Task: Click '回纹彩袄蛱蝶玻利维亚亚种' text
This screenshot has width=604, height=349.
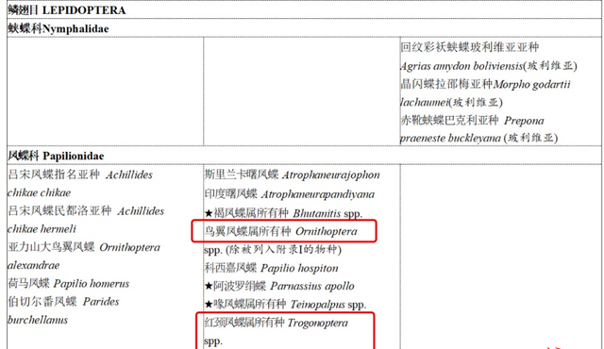Action: pyautogui.click(x=470, y=47)
